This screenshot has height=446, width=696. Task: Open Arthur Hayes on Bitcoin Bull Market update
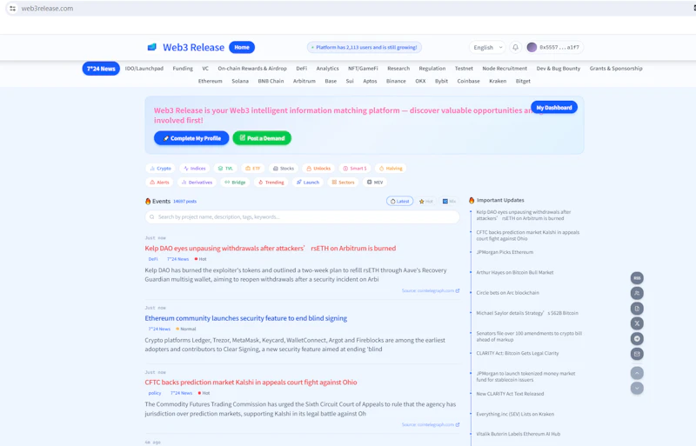(515, 272)
